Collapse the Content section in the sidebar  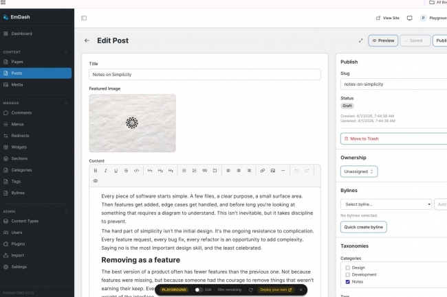[x=66, y=51]
